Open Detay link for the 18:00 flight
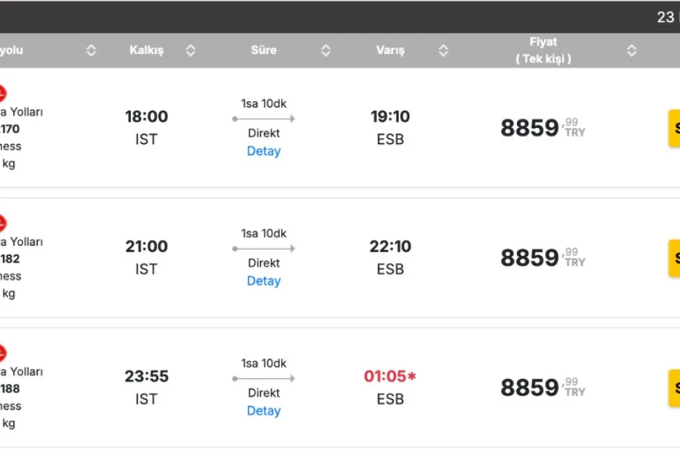Screen dimensions: 680x453 point(264,151)
